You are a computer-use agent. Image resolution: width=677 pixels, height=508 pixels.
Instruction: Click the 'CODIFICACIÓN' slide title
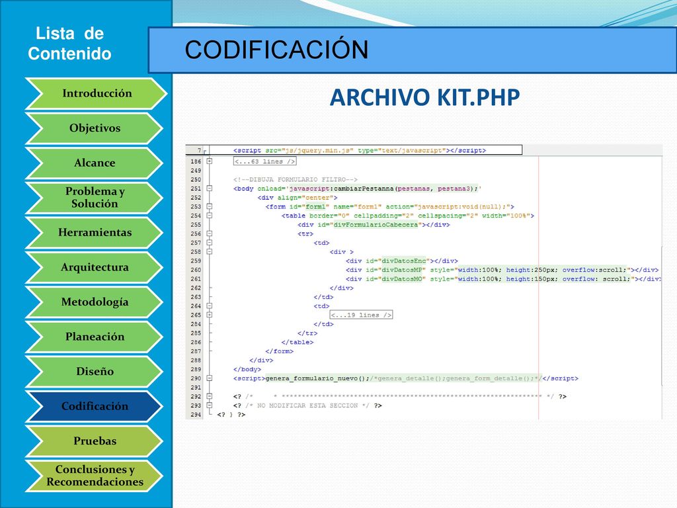(x=276, y=49)
